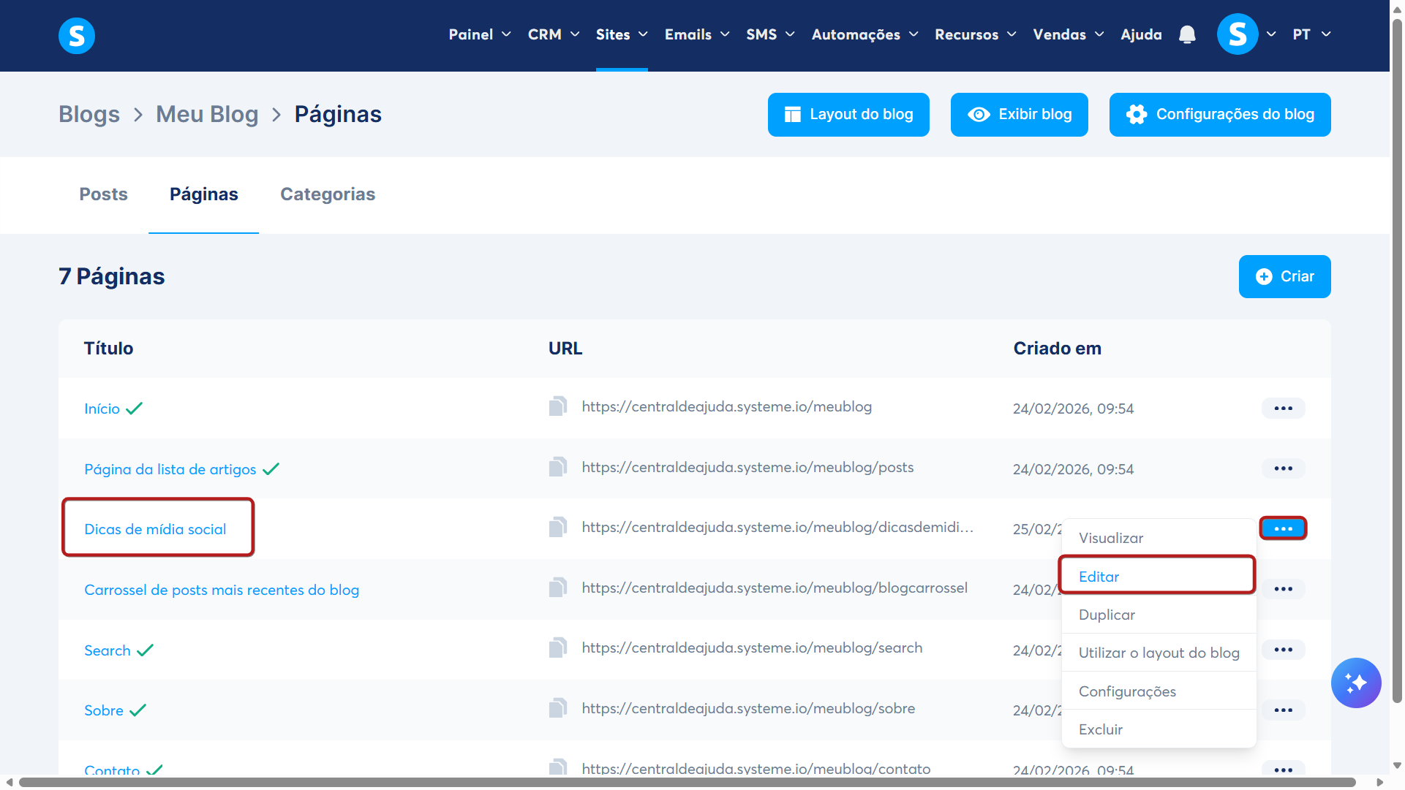
Task: Click the horizontal scrollbar at bottom
Action: 688,782
